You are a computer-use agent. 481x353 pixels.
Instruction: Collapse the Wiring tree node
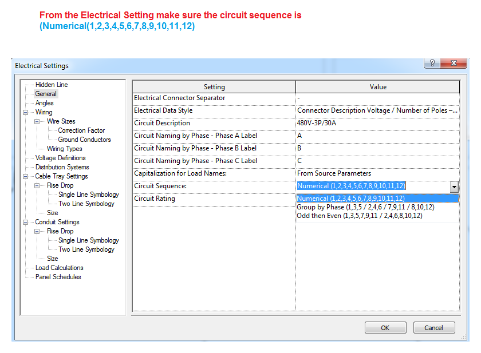(x=26, y=112)
